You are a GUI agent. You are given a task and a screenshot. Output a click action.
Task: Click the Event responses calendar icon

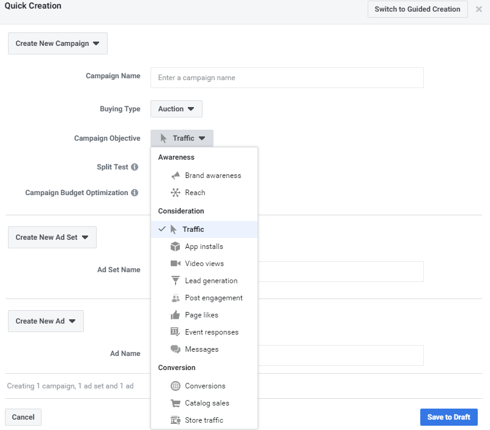[176, 332]
